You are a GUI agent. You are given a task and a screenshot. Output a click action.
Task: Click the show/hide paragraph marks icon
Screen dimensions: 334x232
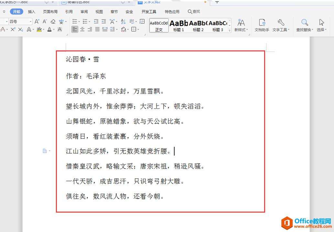(x=132, y=22)
